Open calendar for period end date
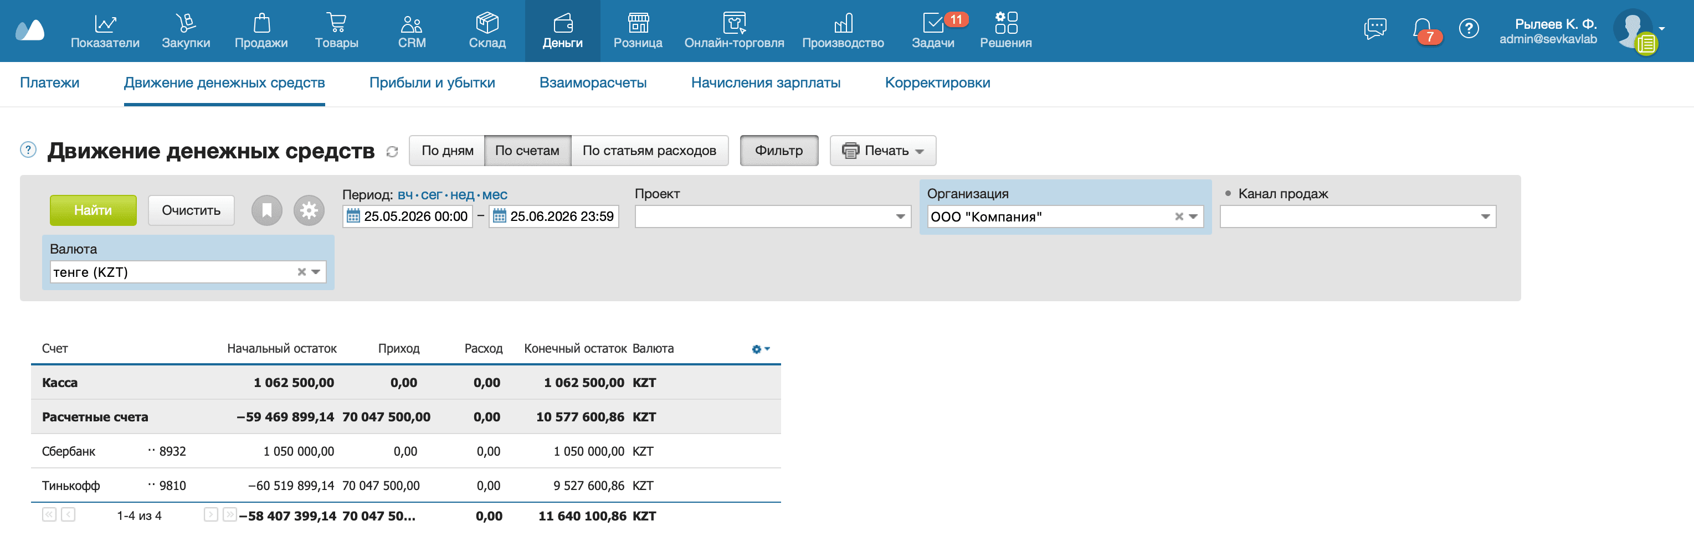1694x557 pixels. 500,216
